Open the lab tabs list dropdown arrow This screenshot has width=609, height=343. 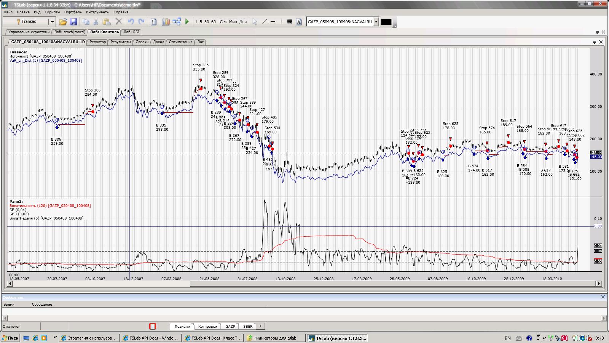pyautogui.click(x=597, y=32)
